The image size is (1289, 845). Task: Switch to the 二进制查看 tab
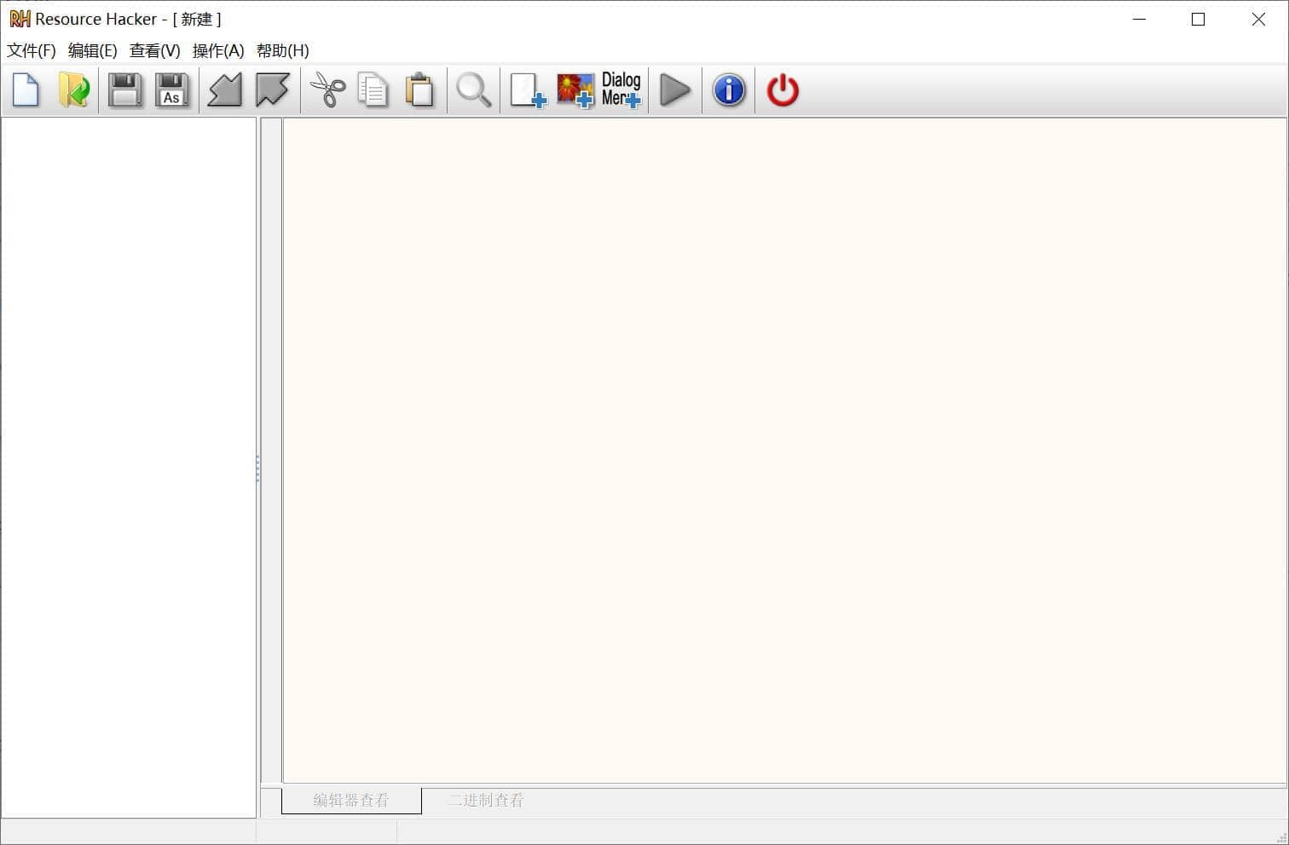[486, 801]
